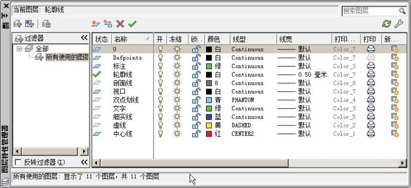Click new viewport freeze icon for 剖面线
The image size is (411, 188).
(x=395, y=83)
